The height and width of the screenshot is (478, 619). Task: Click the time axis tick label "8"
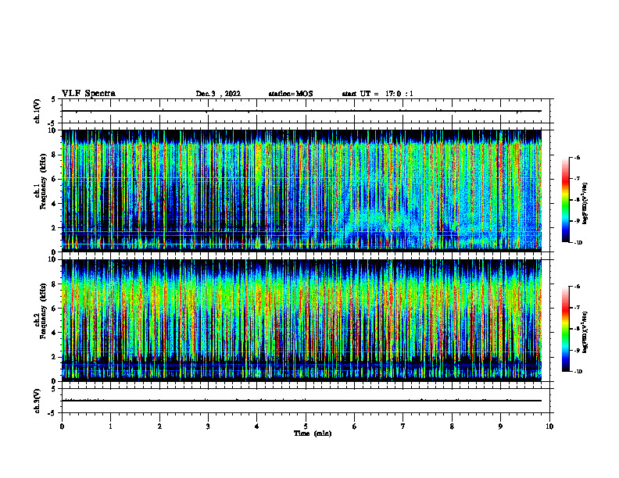(452, 426)
